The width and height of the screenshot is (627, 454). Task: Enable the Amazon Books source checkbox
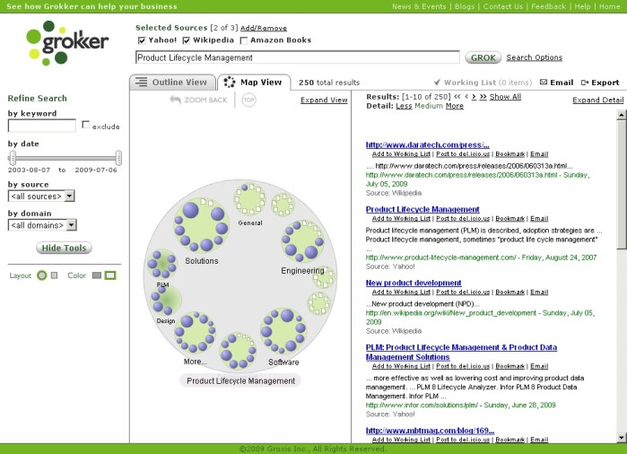243,40
